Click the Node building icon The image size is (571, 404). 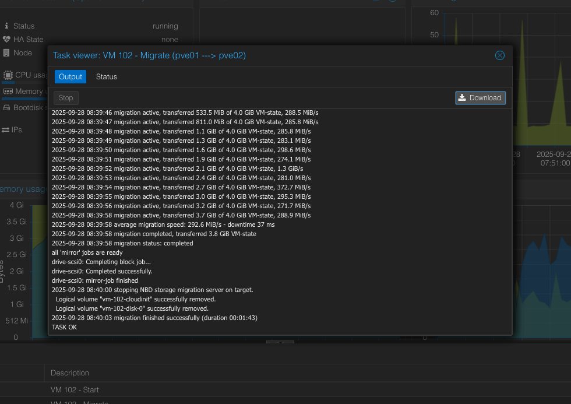(7, 53)
